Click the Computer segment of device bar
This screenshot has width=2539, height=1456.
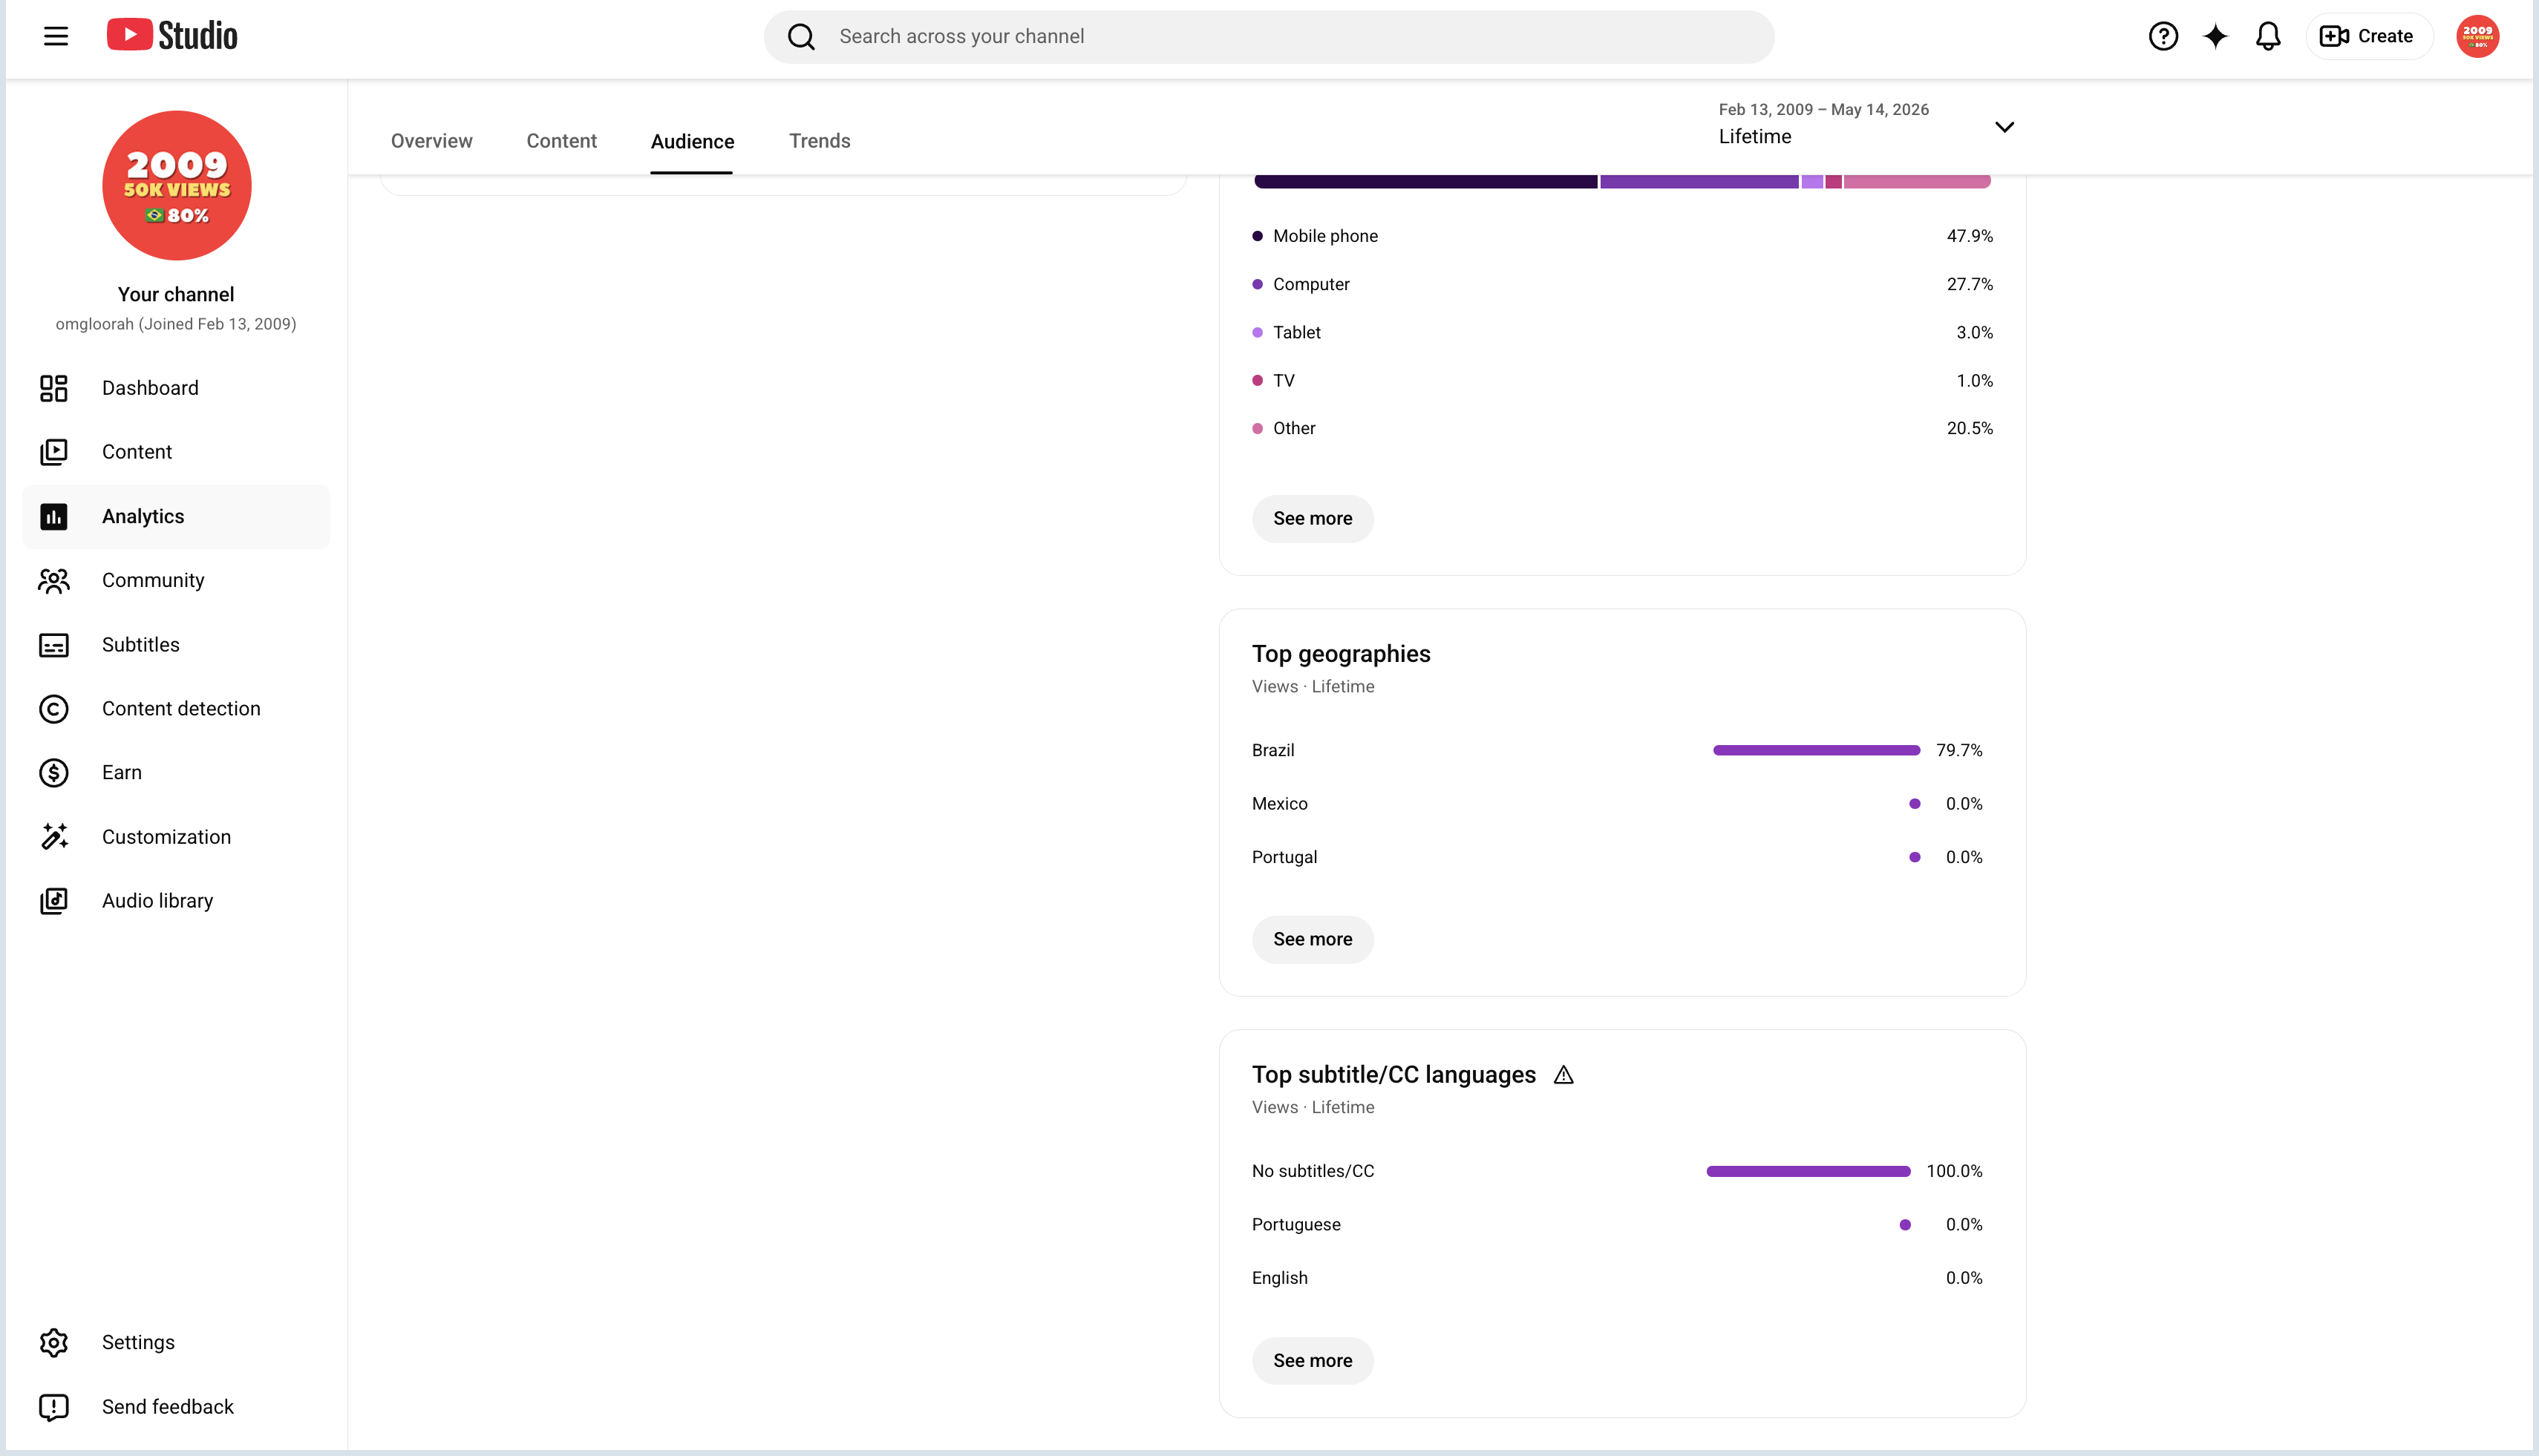click(x=1699, y=182)
